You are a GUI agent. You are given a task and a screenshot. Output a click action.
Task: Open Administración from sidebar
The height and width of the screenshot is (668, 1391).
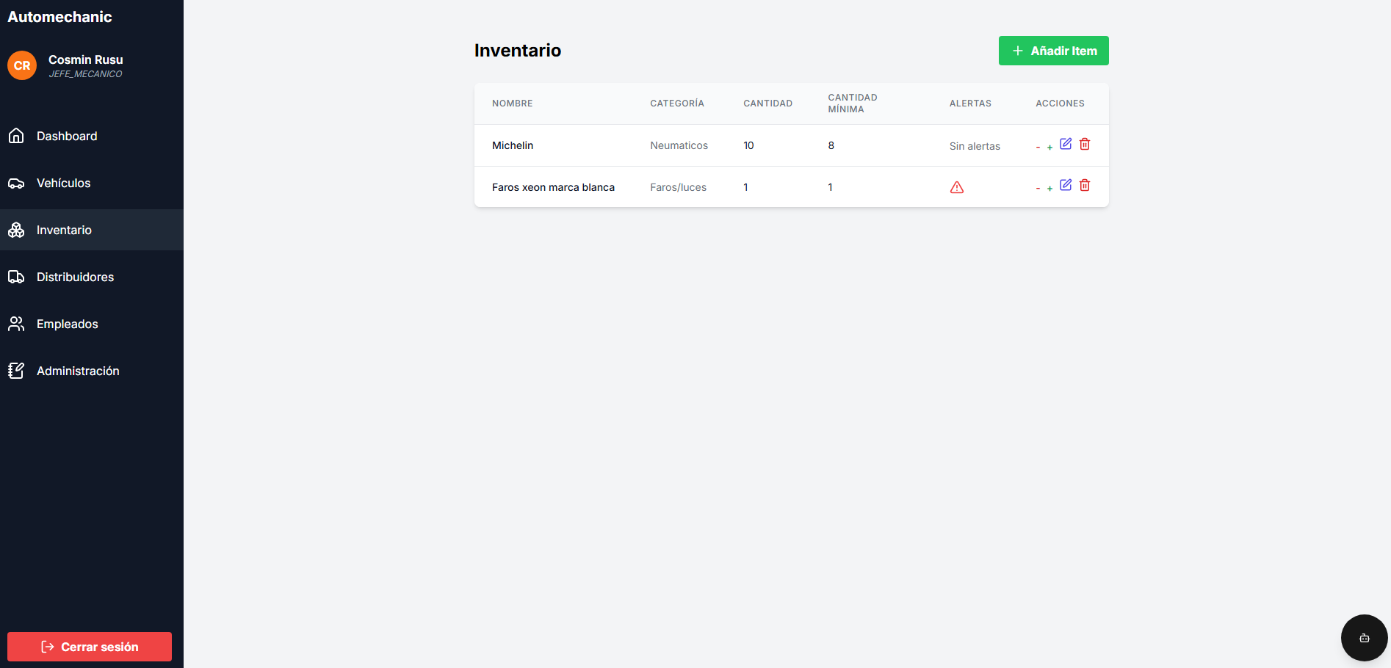[x=78, y=371]
